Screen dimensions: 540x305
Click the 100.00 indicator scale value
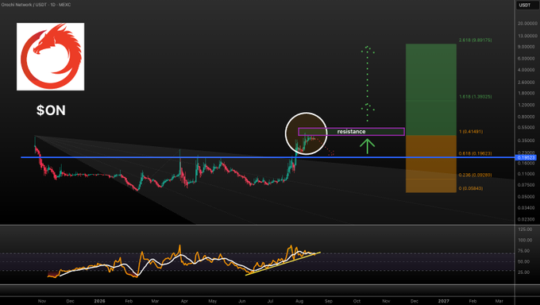pyautogui.click(x=525, y=240)
